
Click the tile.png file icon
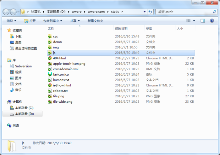tap(50, 96)
